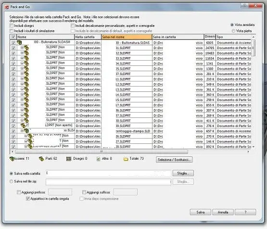This screenshot has width=267, height=229.
Task: Click the Nella cartella column header
Action: pos(88,37)
